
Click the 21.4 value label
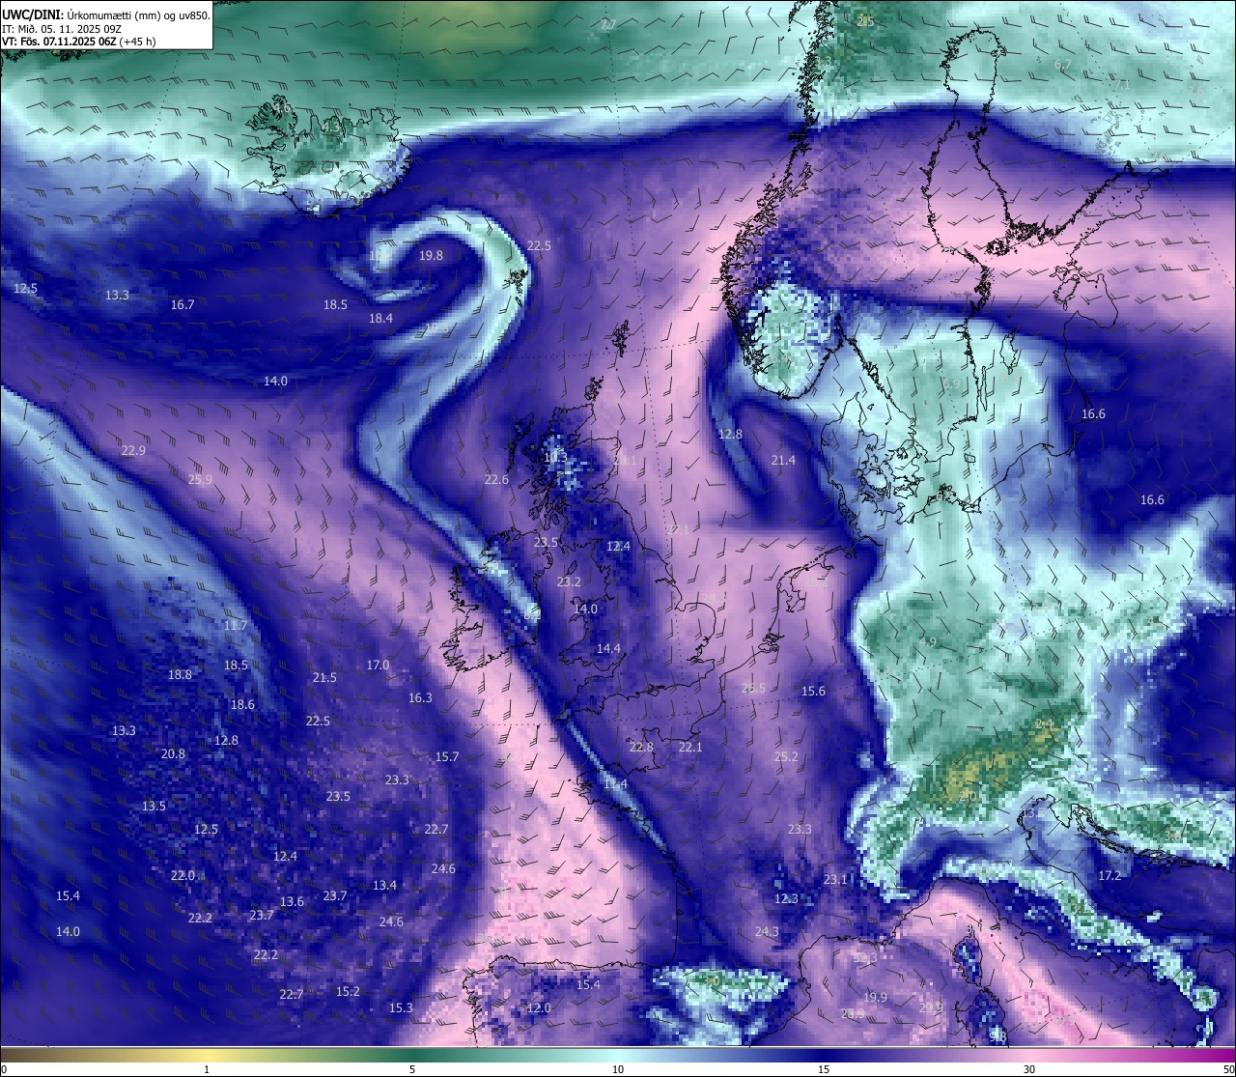(x=783, y=461)
